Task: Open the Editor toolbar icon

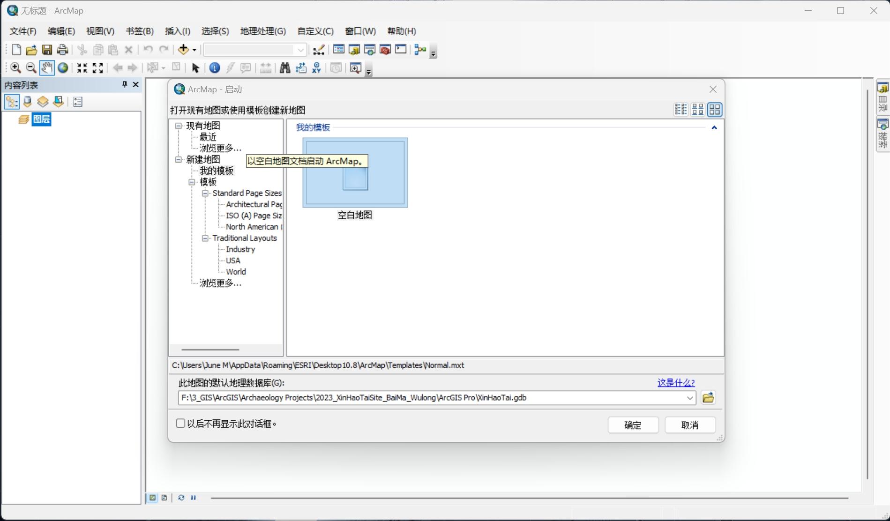Action: pos(319,50)
